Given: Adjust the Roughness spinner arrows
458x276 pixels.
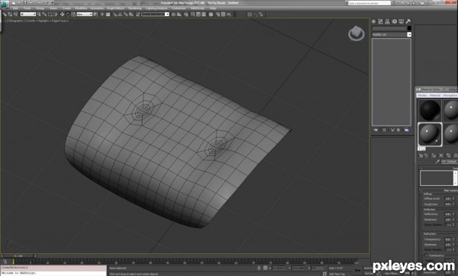Looking at the screenshot, I should (453, 204).
